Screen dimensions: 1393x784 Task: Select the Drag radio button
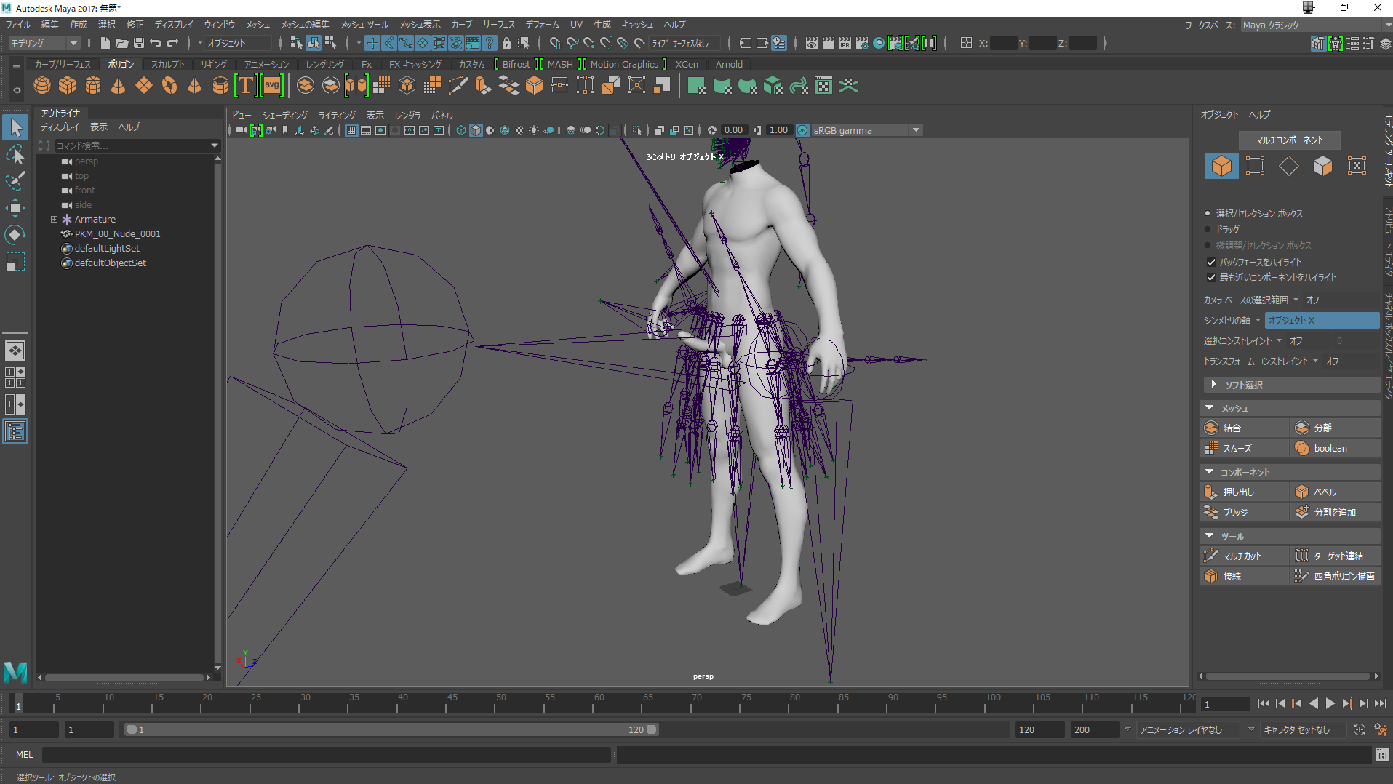pyautogui.click(x=1208, y=229)
